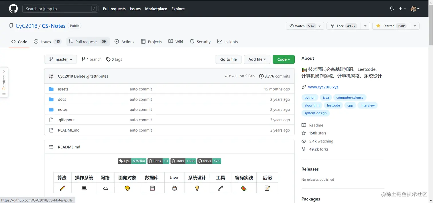Click the pencil icon under 算法

62,188
